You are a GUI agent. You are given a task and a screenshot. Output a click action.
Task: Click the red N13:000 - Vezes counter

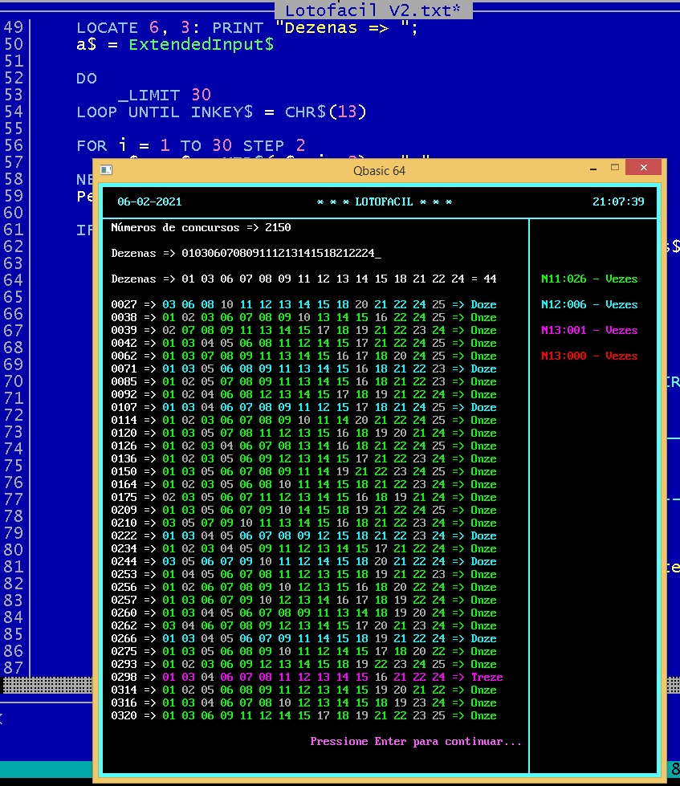(x=589, y=356)
